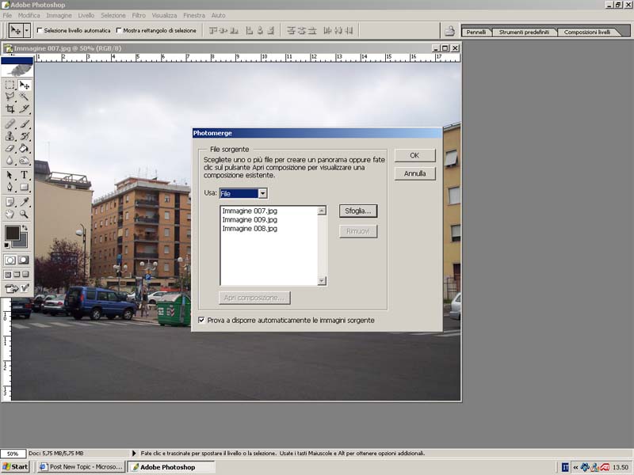This screenshot has height=475, width=634.
Task: Select the Rectangular Marquee tool
Action: tap(10, 85)
